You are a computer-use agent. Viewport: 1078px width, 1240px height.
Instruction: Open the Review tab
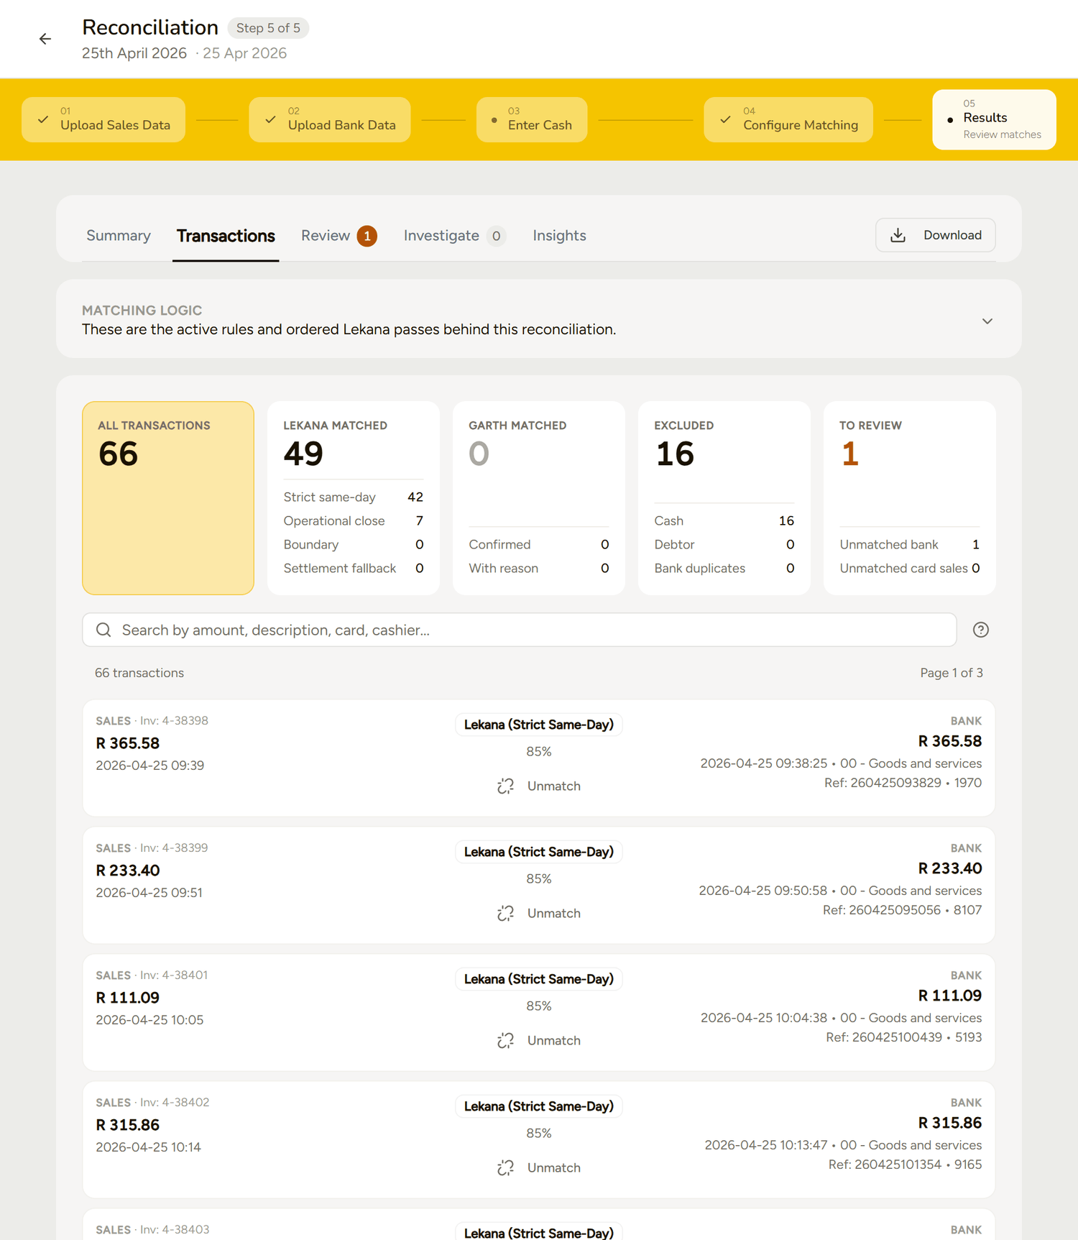click(338, 236)
